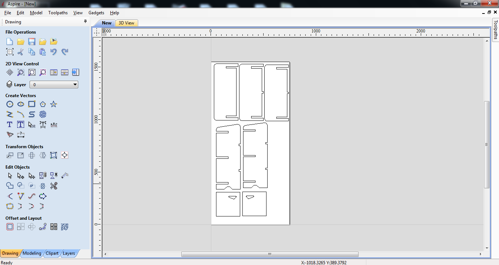499x265 pixels.
Task: Paste from clipboard
Action: 43,52
